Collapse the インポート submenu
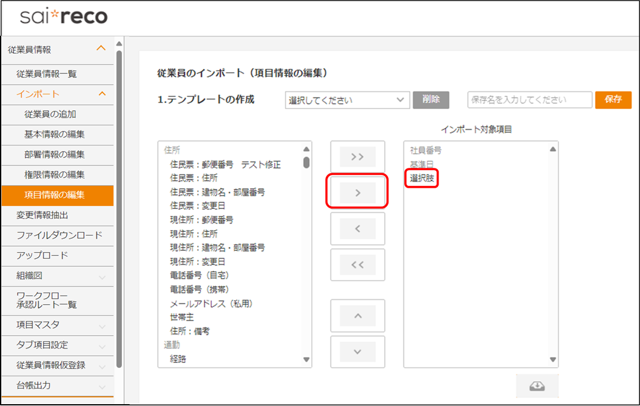Image resolution: width=640 pixels, height=406 pixels. [101, 94]
